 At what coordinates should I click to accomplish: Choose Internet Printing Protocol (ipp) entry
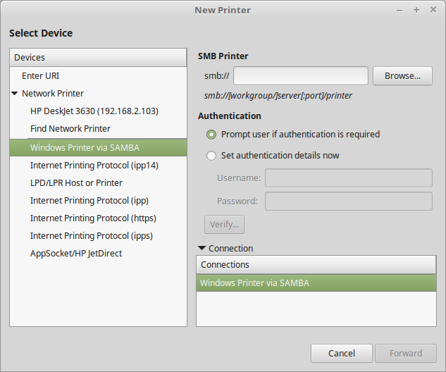[x=89, y=201]
